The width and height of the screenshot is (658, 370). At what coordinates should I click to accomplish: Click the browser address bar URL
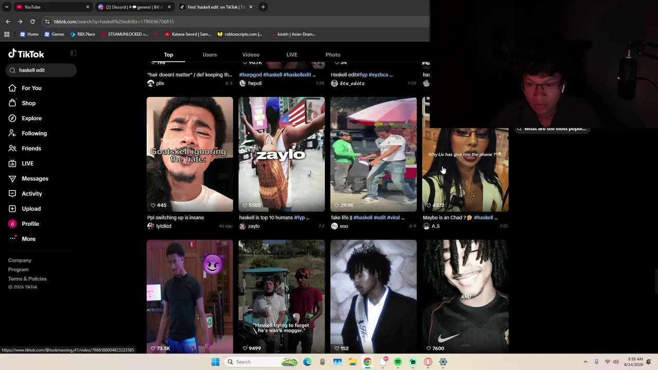click(x=114, y=22)
